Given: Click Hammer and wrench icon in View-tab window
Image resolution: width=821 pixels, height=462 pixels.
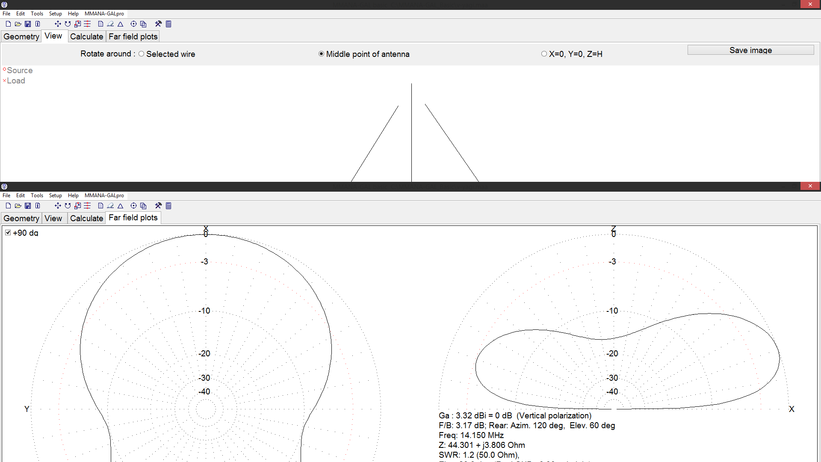Looking at the screenshot, I should pos(158,24).
